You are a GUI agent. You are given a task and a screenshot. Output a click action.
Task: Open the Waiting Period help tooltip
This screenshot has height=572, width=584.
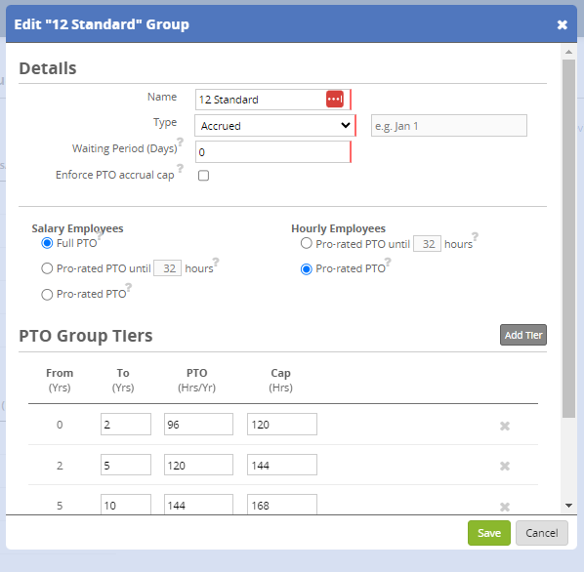click(181, 142)
